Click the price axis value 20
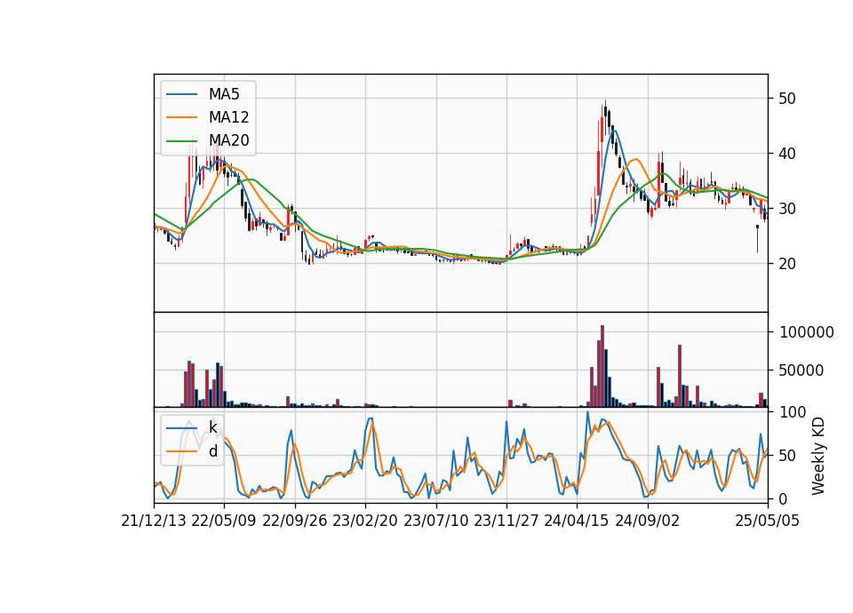Image resolution: width=853 pixels, height=613 pixels. click(787, 264)
